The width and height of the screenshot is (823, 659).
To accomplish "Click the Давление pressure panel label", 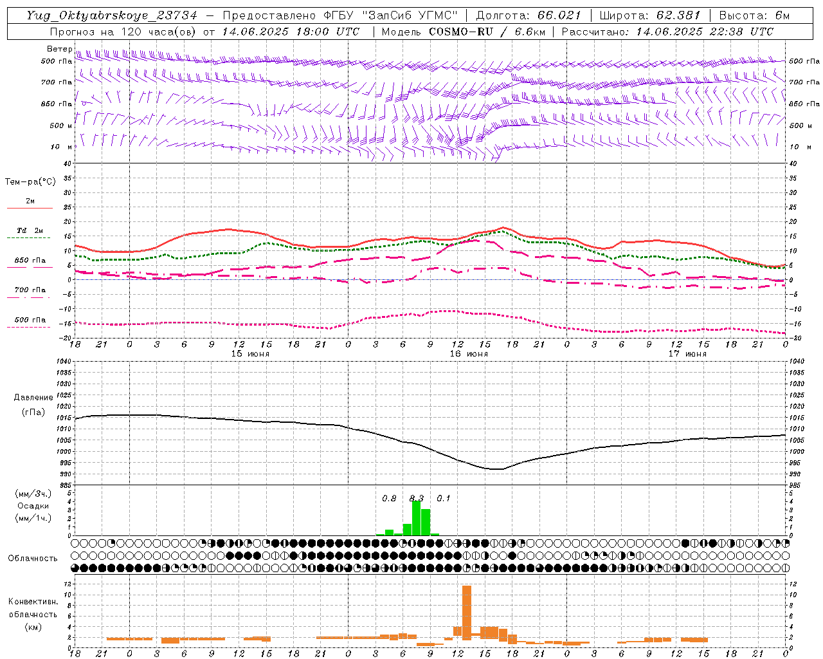I will [33, 398].
